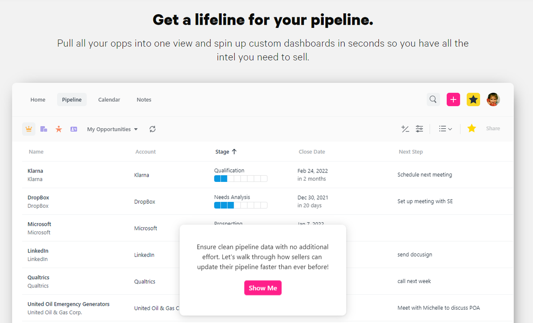Click the yellow star square button
Viewport: 533px width, 323px height.
(x=473, y=99)
